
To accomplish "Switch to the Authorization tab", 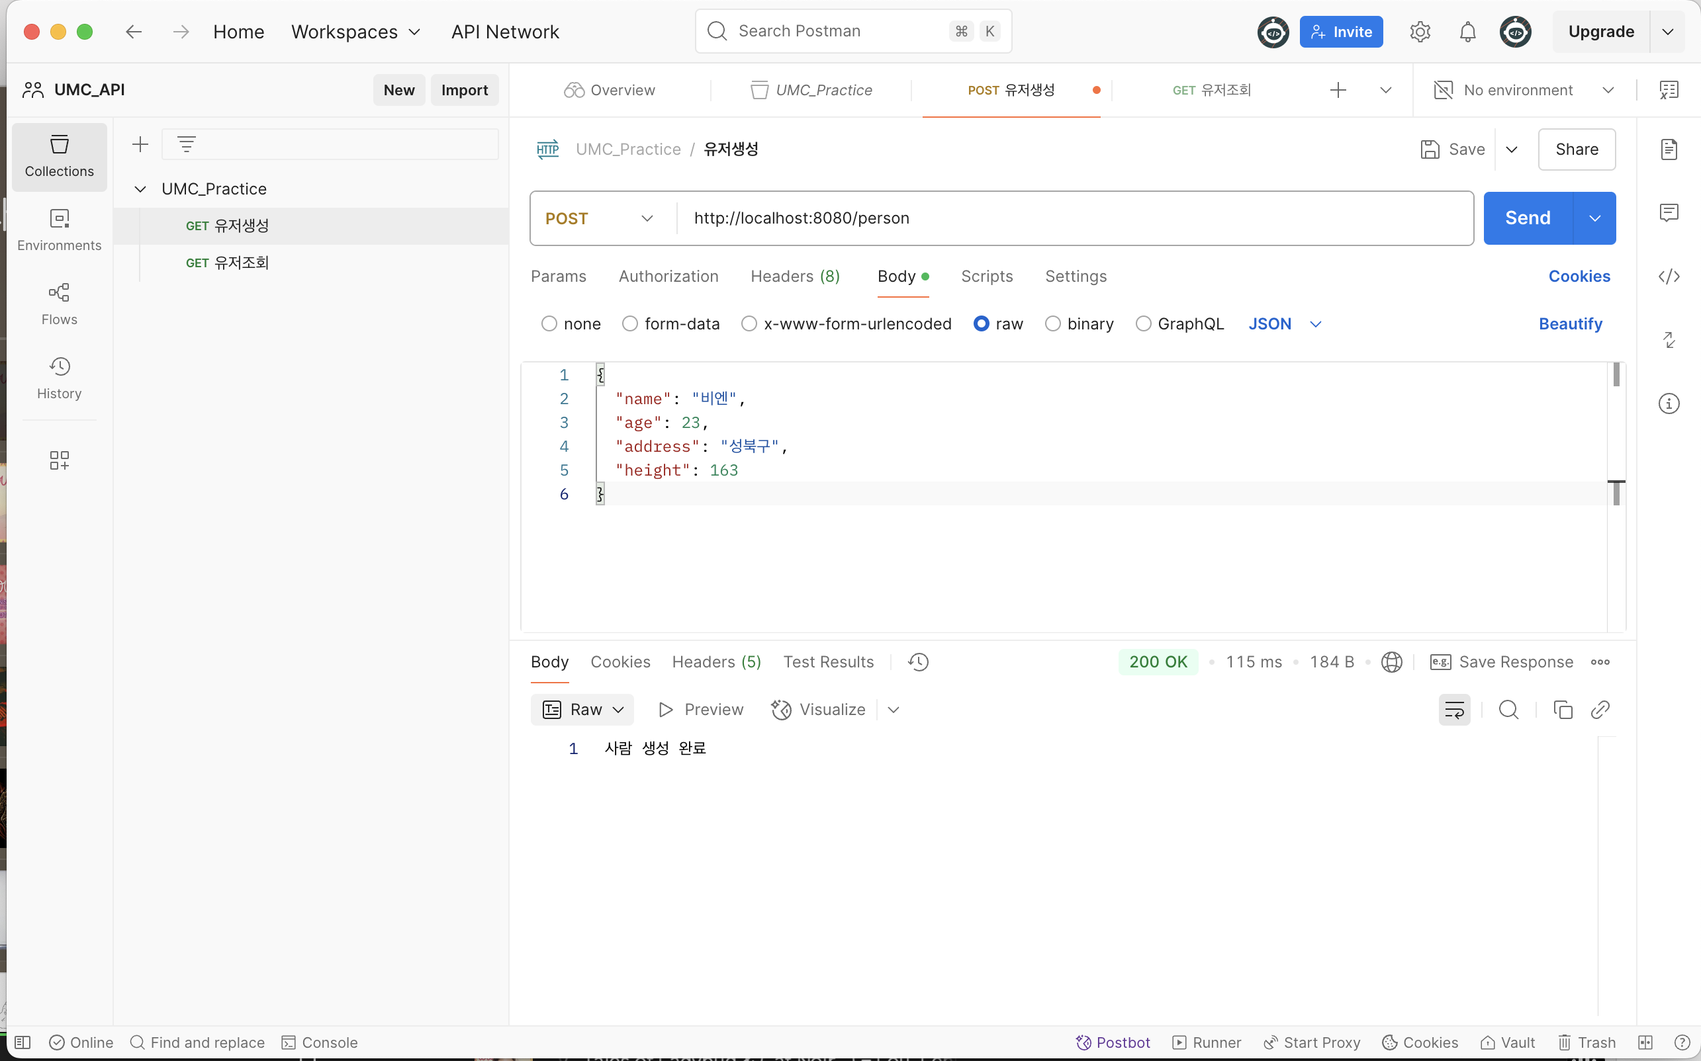I will click(x=668, y=276).
